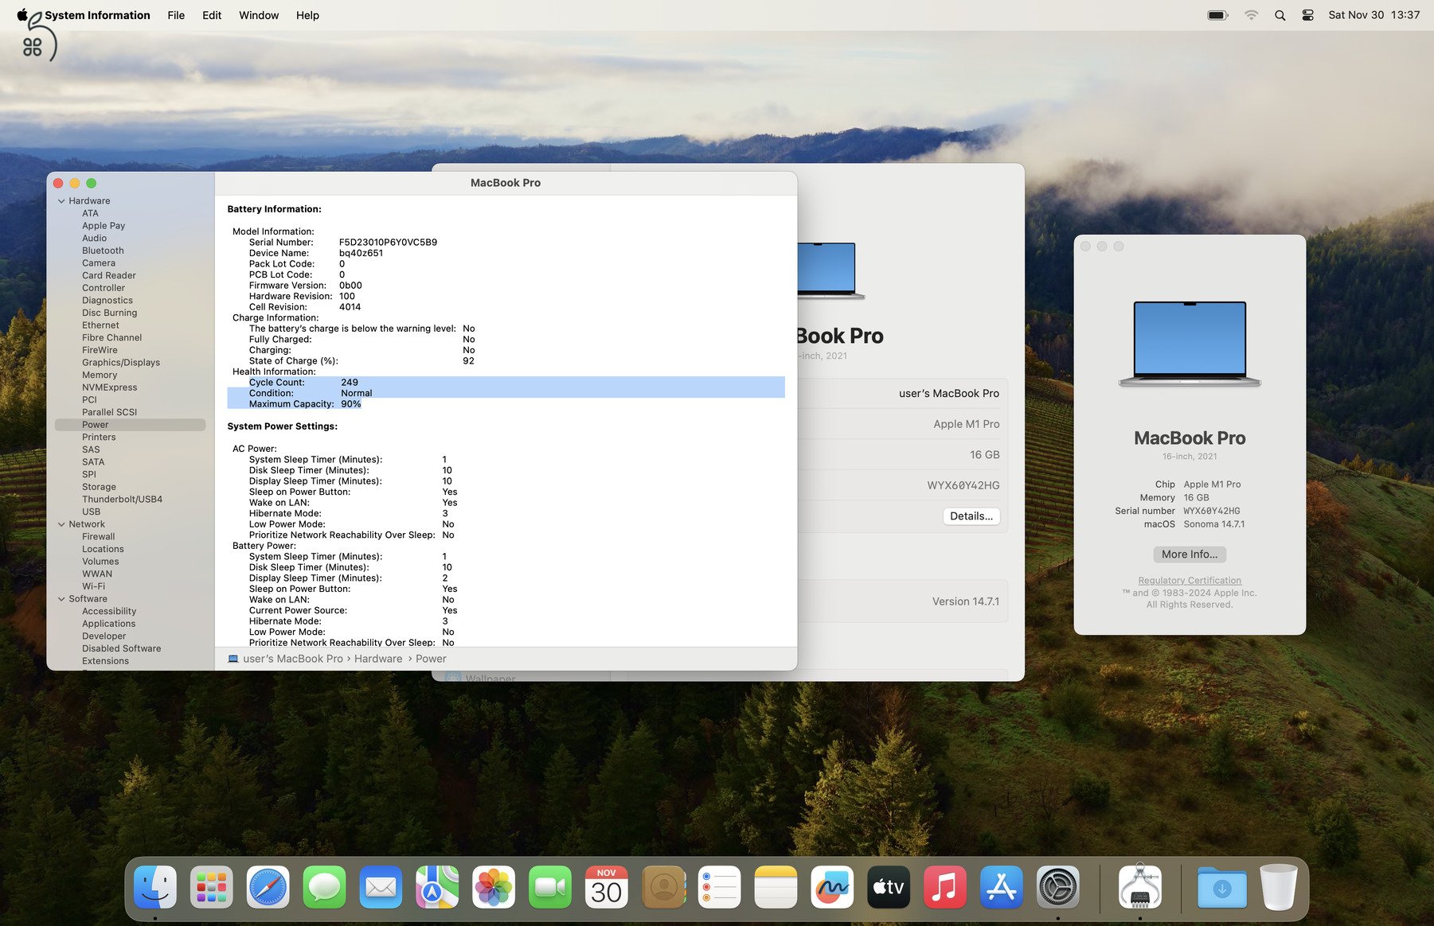Click the Cycle Count: 249 row
This screenshot has height=926, width=1434.
pos(506,383)
